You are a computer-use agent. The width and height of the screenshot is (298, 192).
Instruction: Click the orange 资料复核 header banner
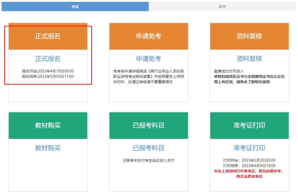[249, 36]
